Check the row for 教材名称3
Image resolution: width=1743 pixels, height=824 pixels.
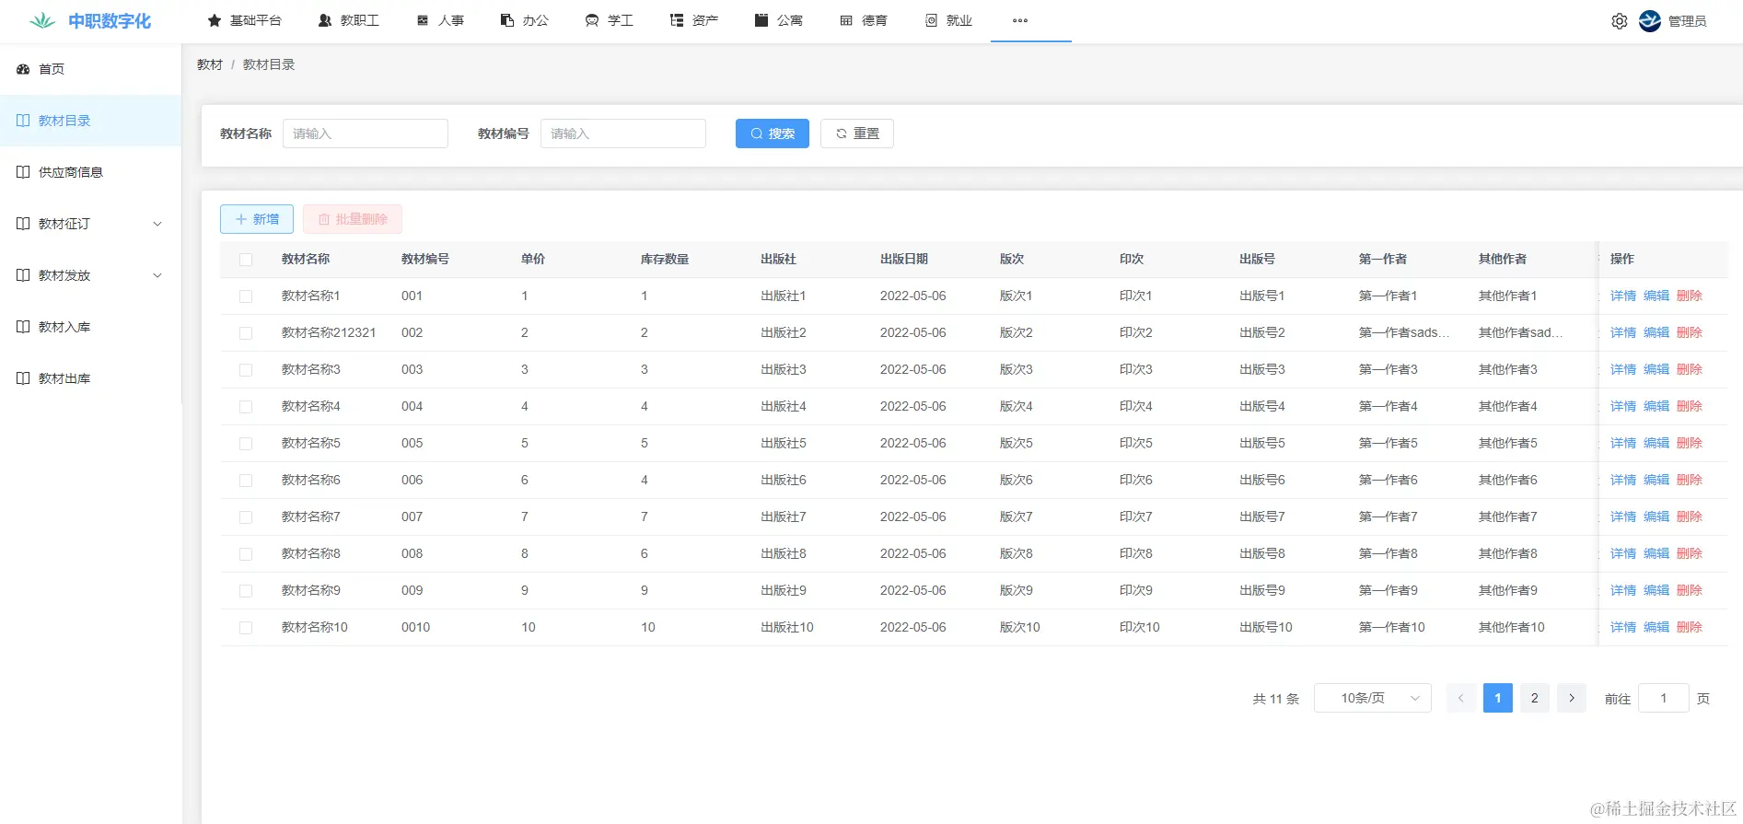246,370
